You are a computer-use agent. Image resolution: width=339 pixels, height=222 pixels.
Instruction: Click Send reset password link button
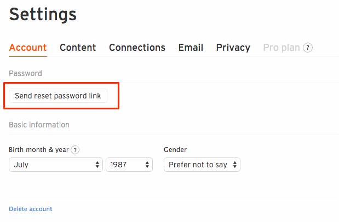coord(58,96)
